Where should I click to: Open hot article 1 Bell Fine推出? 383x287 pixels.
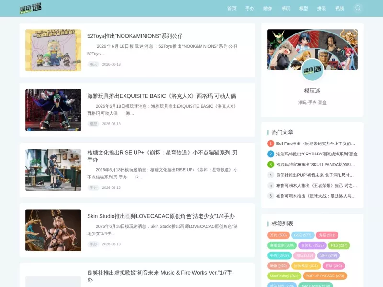click(x=315, y=143)
